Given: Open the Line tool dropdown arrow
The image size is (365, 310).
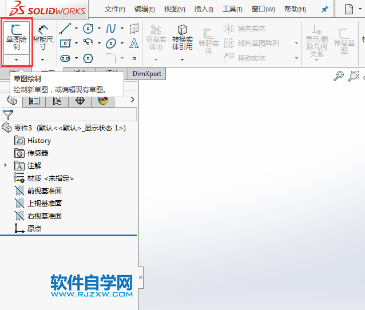Looking at the screenshot, I should point(77,29).
